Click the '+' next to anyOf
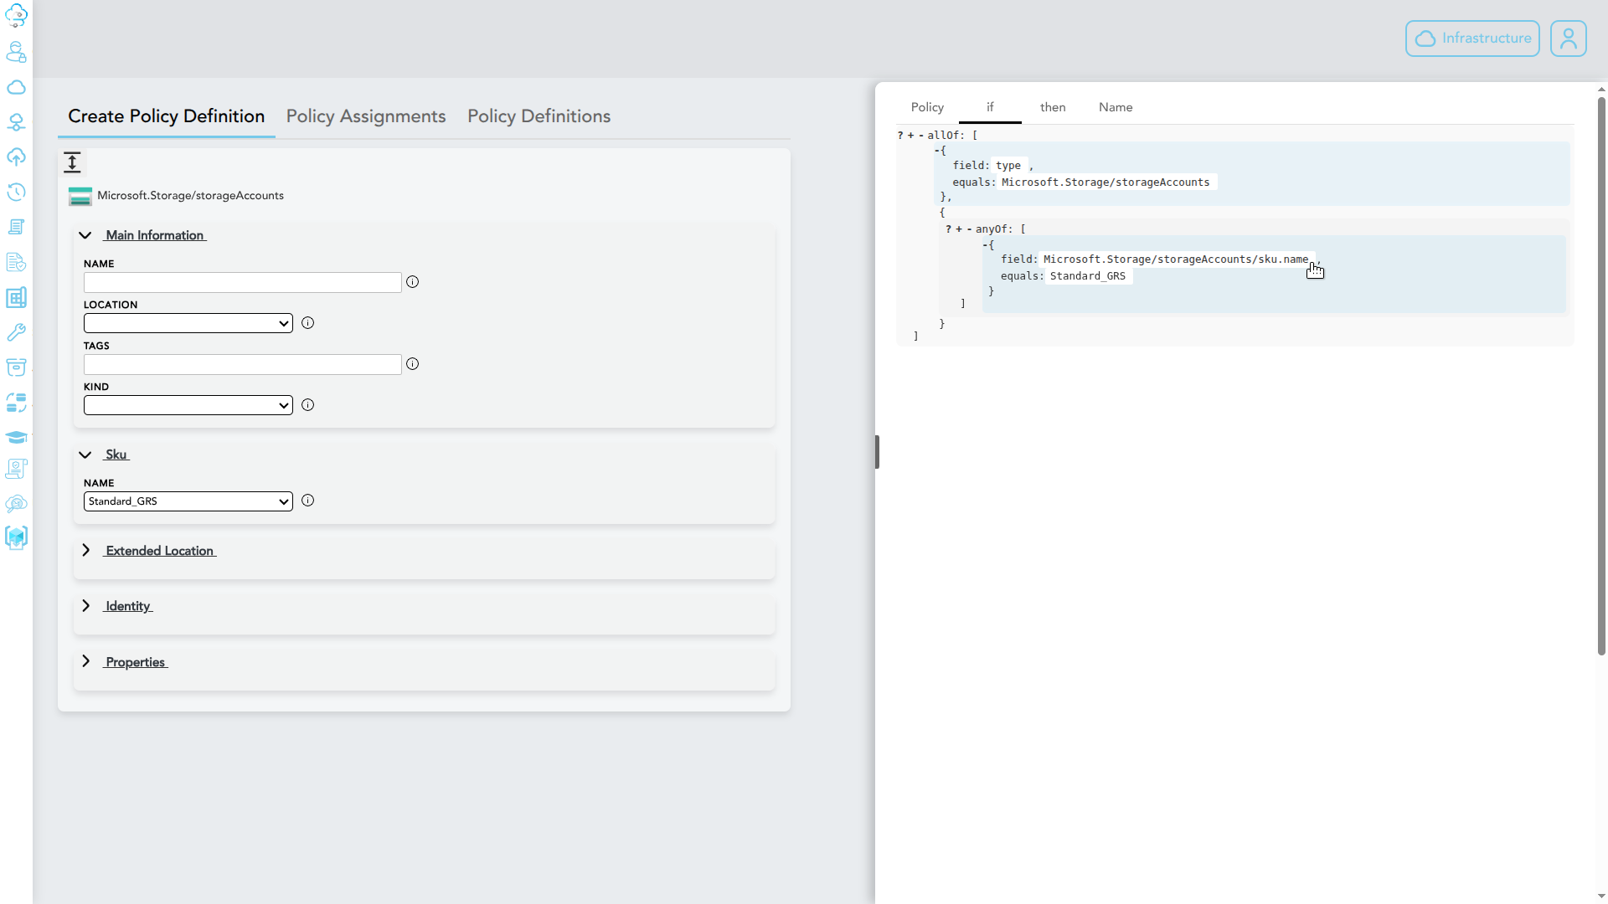Image resolution: width=1608 pixels, height=904 pixels. tap(959, 229)
